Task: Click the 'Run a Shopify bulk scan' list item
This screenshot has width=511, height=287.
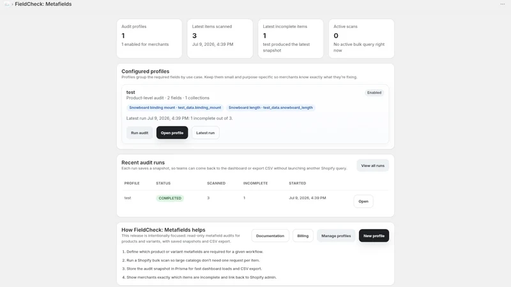Action: (x=193, y=260)
